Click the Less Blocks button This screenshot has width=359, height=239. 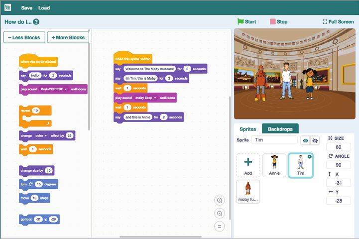pos(24,37)
